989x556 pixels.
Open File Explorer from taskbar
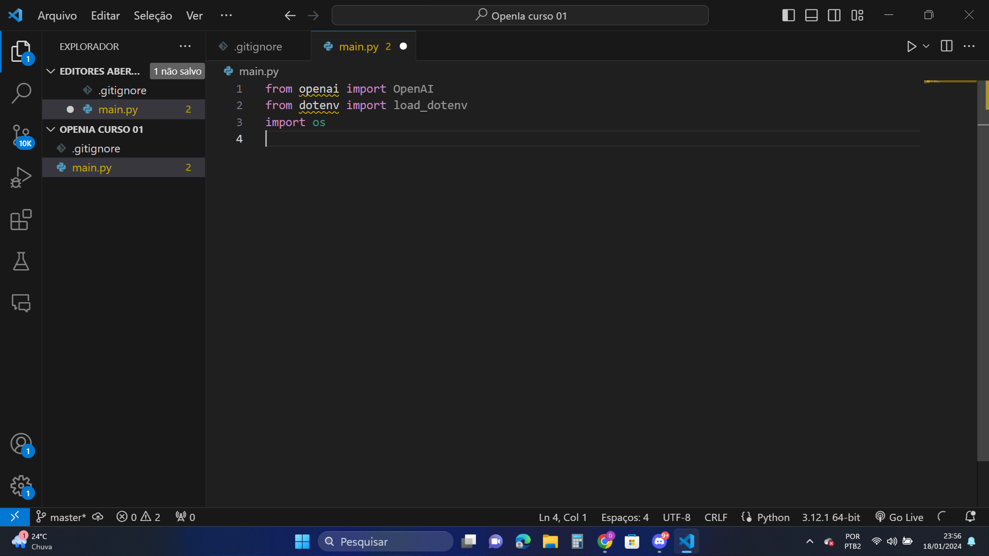(550, 542)
